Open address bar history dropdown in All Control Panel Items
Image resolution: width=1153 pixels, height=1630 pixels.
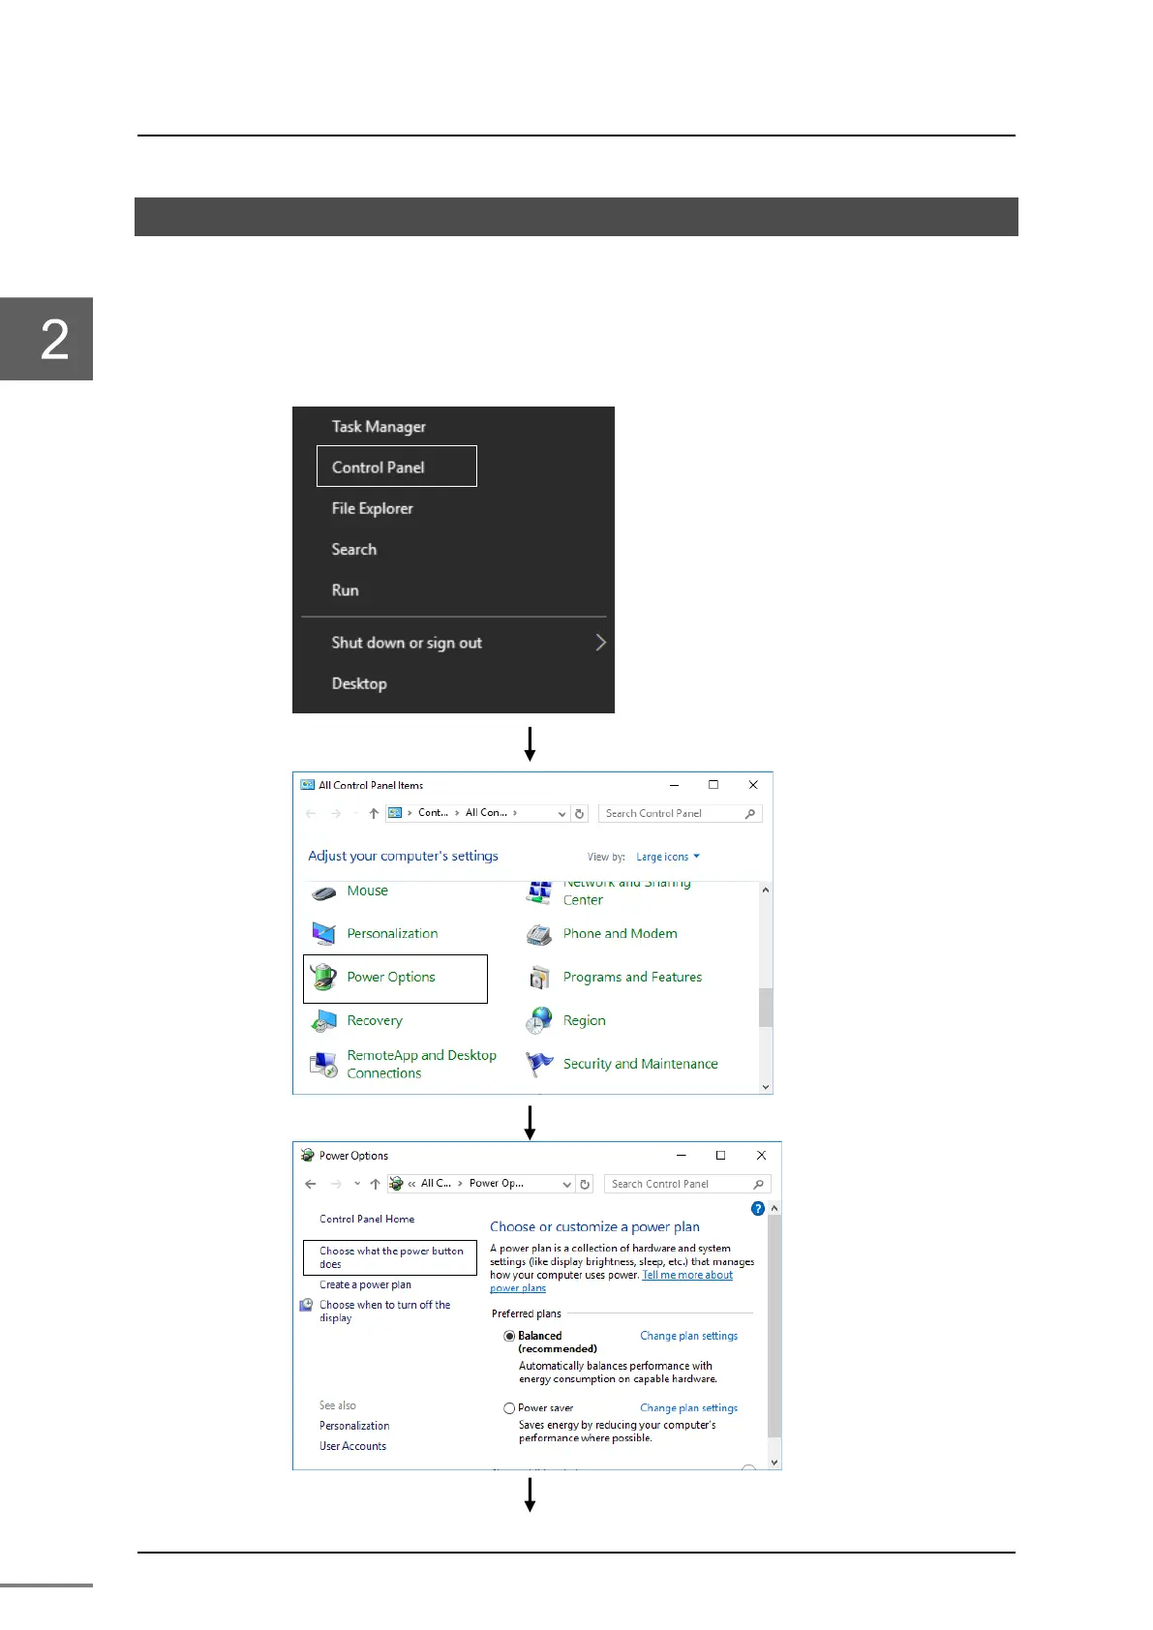pyautogui.click(x=561, y=814)
